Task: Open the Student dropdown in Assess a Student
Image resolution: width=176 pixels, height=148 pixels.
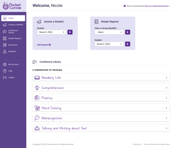Action: click(x=52, y=32)
